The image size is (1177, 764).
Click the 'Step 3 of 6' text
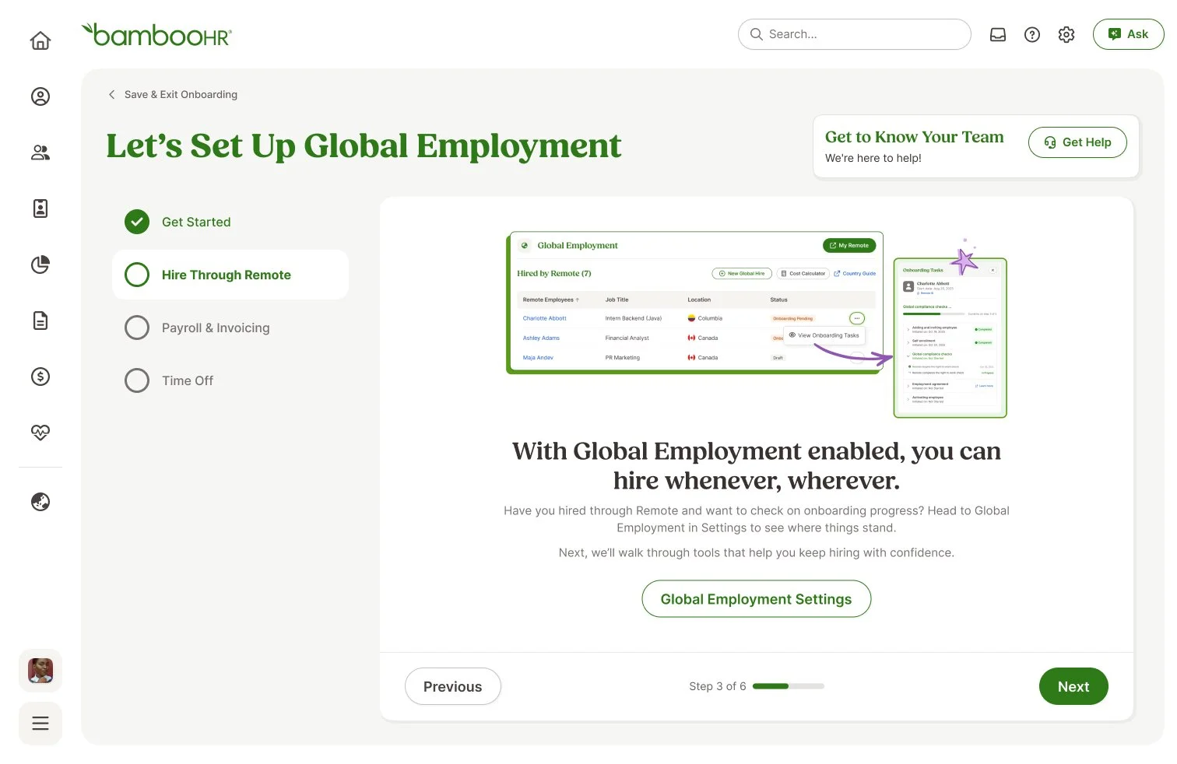[x=718, y=686]
